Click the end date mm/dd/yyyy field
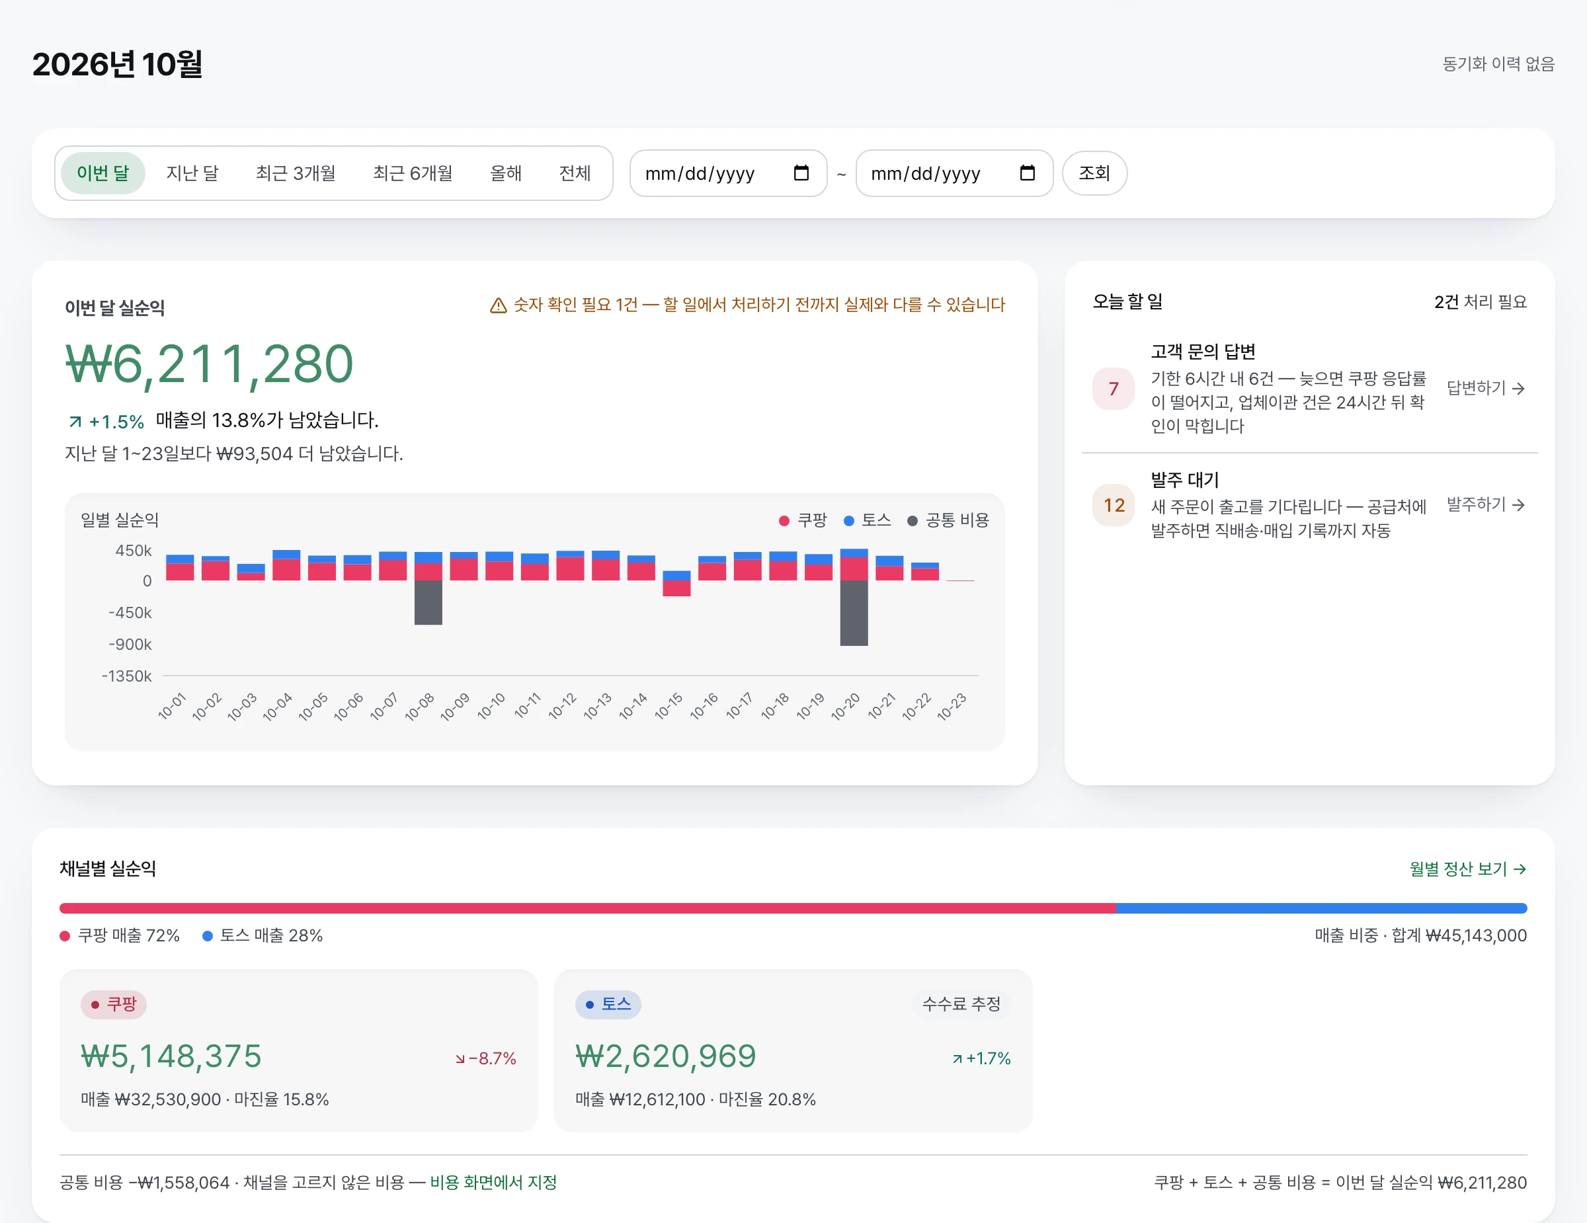 pyautogui.click(x=954, y=173)
